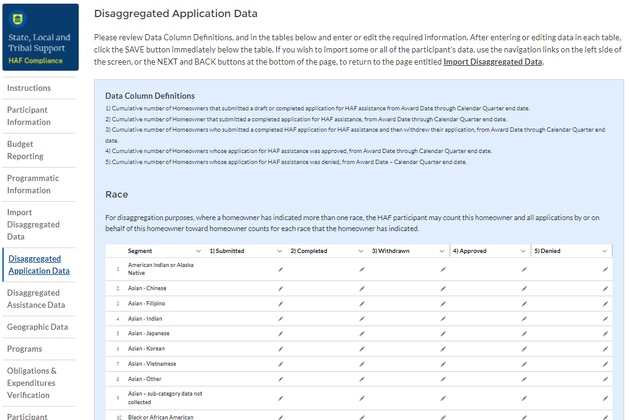Edit Completed cell for Asian - Vietnamese
The image size is (629, 420).
coord(362,364)
